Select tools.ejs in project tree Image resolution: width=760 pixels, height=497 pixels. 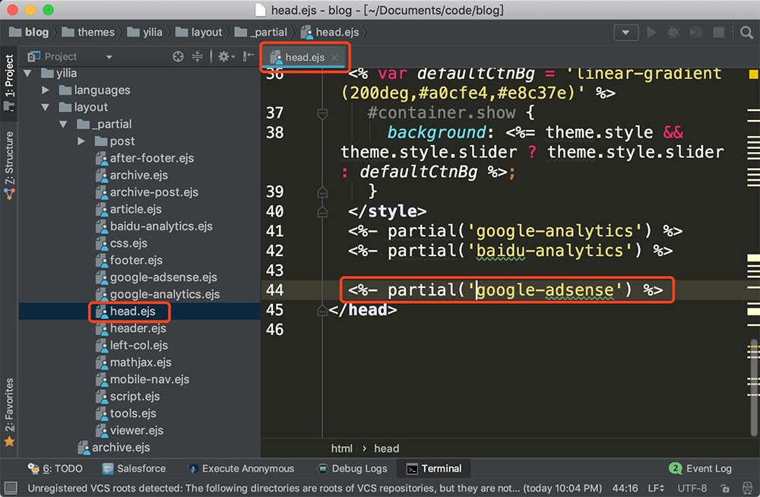click(126, 413)
